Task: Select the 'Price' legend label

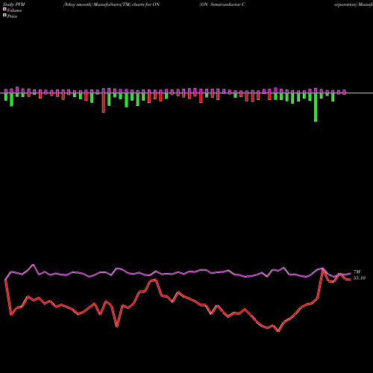Action: pyautogui.click(x=12, y=16)
